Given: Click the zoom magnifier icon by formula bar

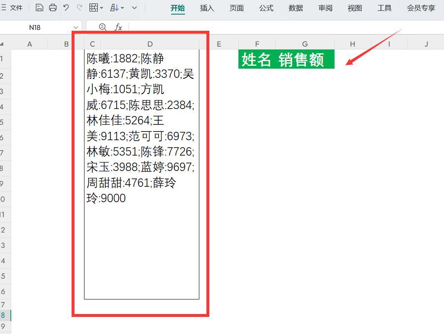Looking at the screenshot, I should (102, 27).
